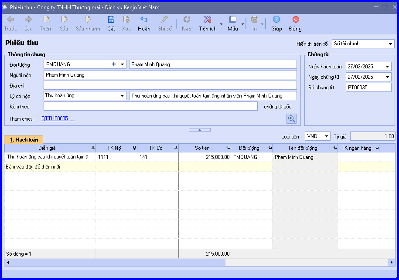
Task: Open the Giúp help icon
Action: point(276,19)
